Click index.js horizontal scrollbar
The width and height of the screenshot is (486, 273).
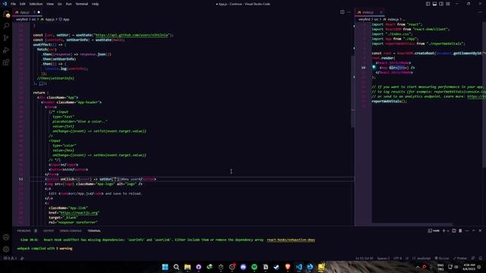tap(412, 224)
